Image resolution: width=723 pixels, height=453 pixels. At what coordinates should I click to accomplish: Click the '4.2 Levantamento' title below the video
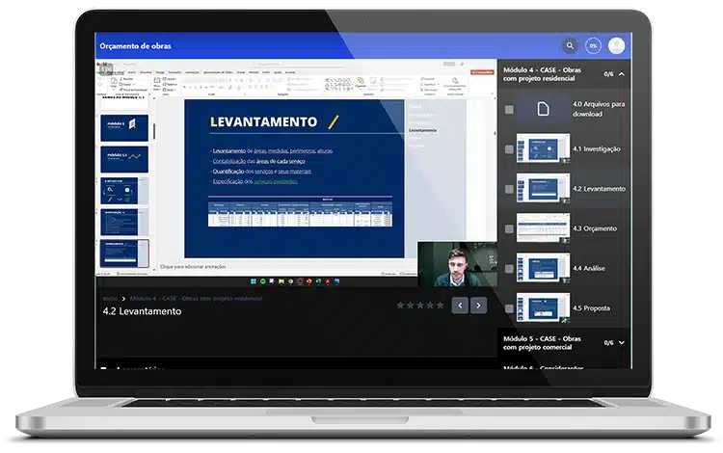142,311
